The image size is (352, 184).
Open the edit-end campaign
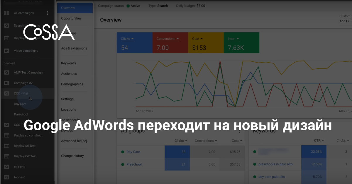pyautogui.click(x=20, y=167)
